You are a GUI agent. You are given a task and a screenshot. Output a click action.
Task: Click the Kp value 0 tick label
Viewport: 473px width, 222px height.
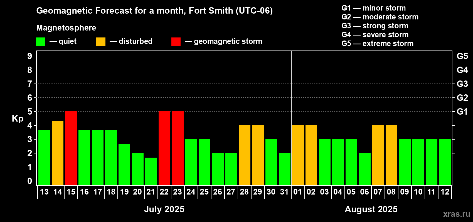tap(30, 181)
